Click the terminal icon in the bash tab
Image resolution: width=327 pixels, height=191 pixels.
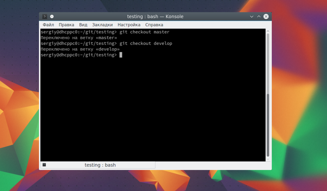pos(44,165)
